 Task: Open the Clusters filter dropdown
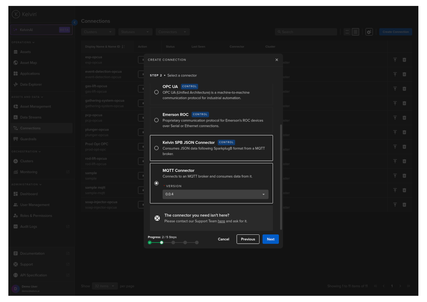pyautogui.click(x=98, y=32)
